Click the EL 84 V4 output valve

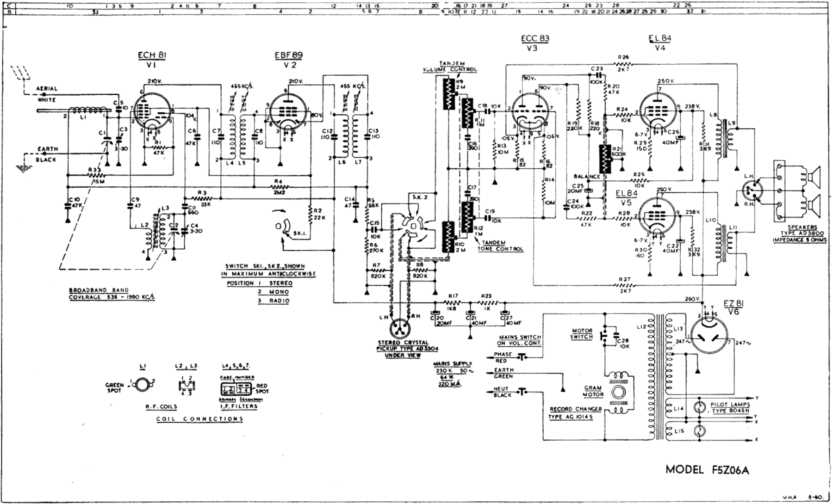point(657,110)
